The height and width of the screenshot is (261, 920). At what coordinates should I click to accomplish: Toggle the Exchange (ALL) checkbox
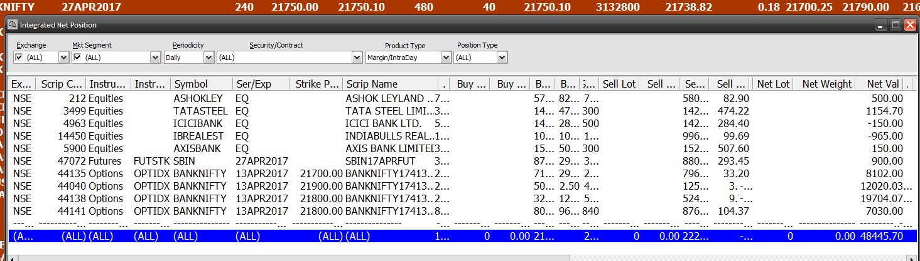[19, 57]
